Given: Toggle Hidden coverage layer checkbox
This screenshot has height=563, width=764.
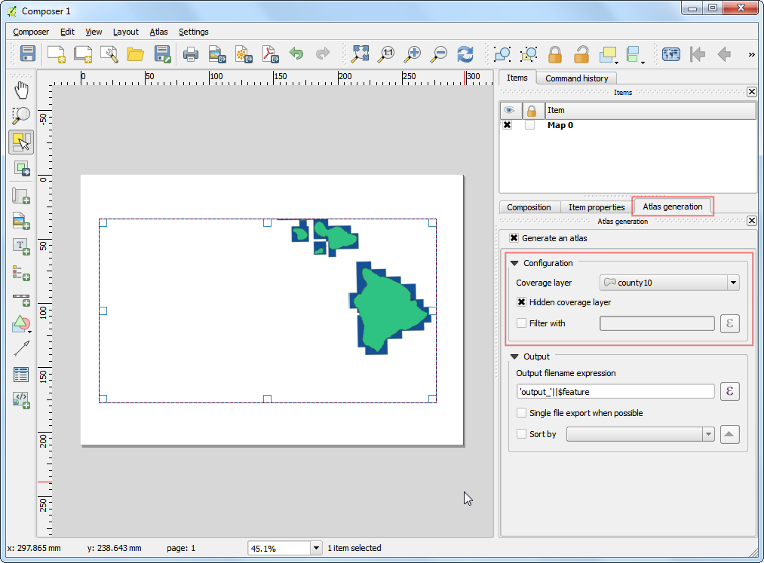Looking at the screenshot, I should (x=521, y=302).
